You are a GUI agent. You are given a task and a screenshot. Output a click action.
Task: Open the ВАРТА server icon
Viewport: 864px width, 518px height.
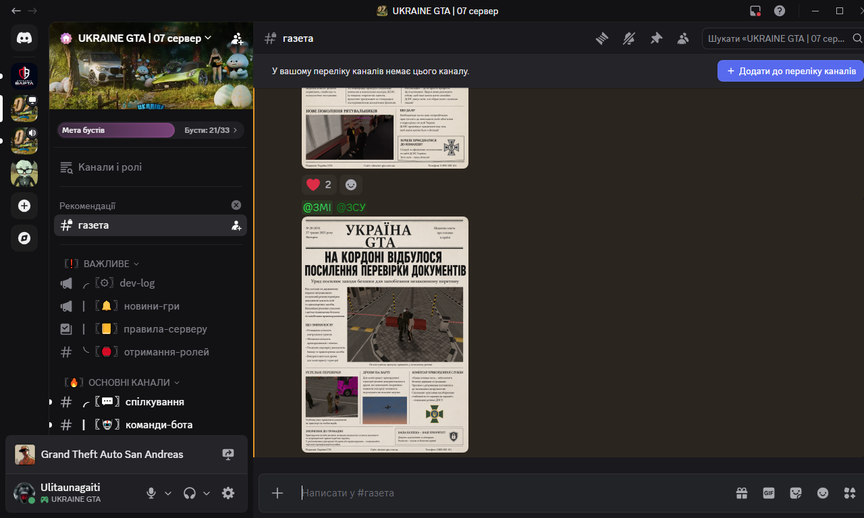pyautogui.click(x=24, y=76)
